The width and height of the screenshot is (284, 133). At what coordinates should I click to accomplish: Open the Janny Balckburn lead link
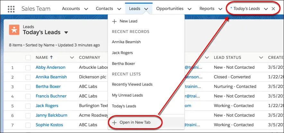(51, 115)
